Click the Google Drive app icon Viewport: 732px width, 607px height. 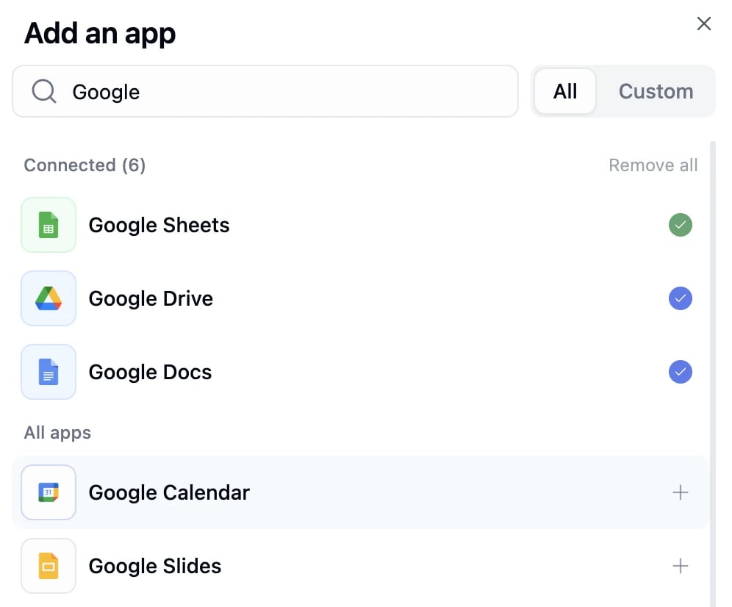49,298
